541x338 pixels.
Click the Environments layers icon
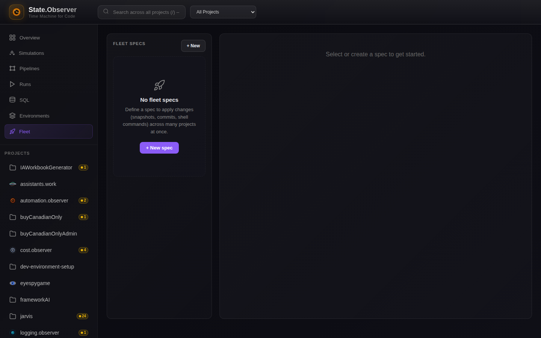tap(12, 116)
